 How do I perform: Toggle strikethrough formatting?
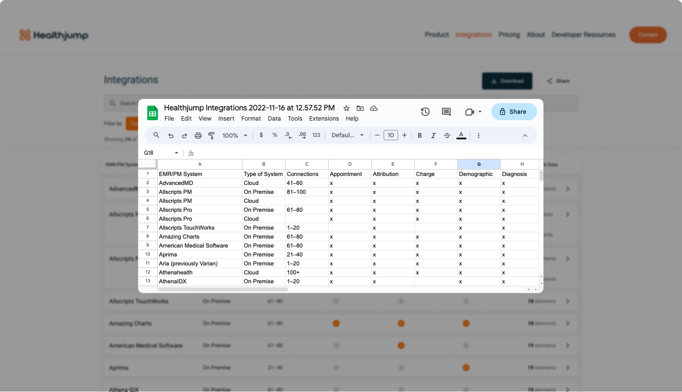pyautogui.click(x=447, y=135)
